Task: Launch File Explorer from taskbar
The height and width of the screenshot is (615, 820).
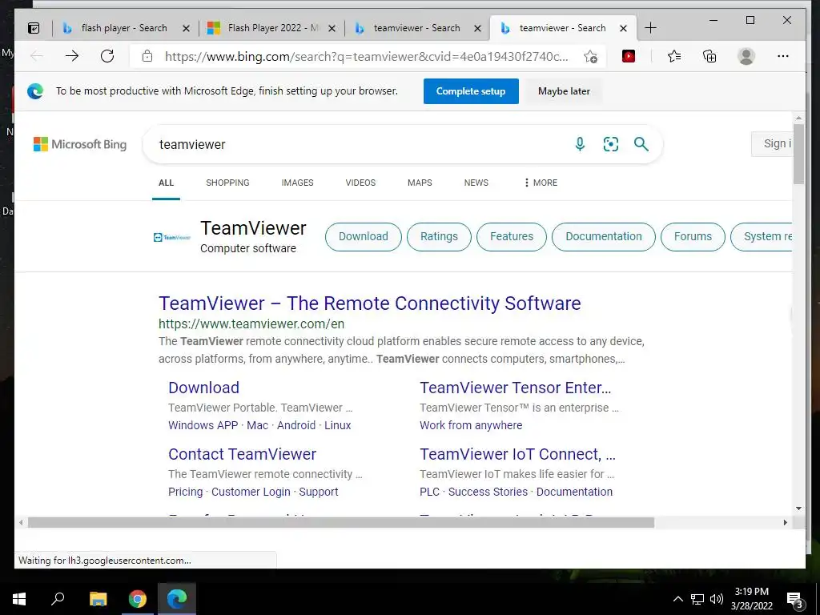Action: pos(98,599)
